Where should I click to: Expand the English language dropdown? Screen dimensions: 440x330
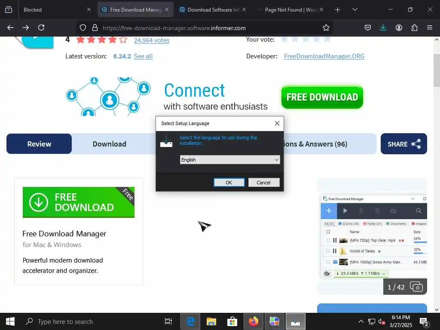click(x=230, y=160)
